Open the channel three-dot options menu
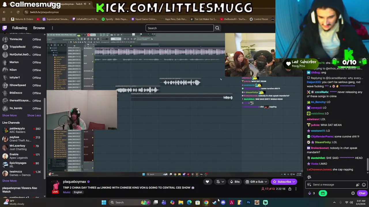This screenshot has width=369, height=207. click(296, 189)
